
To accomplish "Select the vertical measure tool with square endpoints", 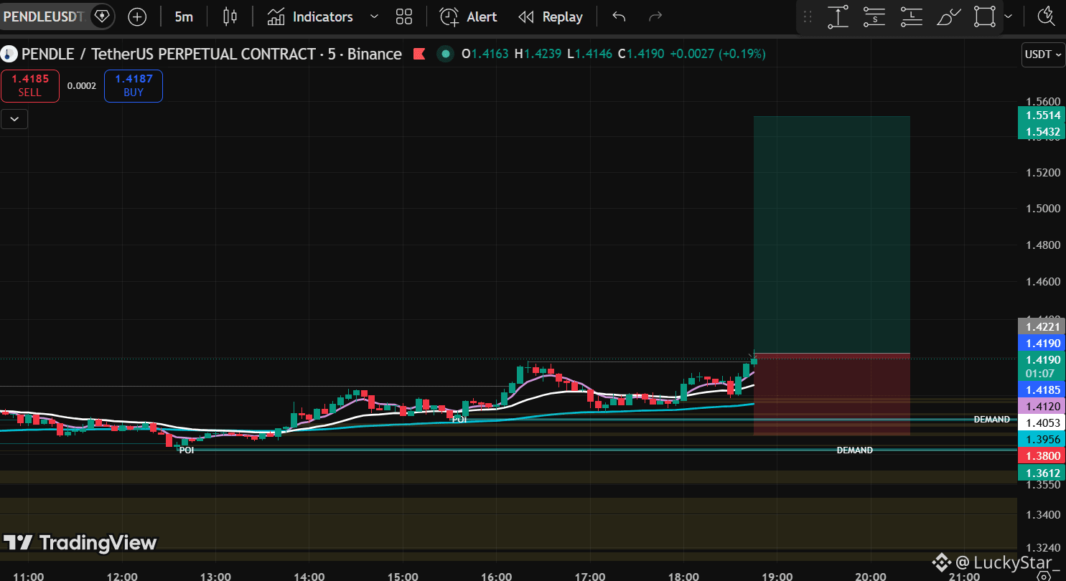I will pyautogui.click(x=838, y=16).
